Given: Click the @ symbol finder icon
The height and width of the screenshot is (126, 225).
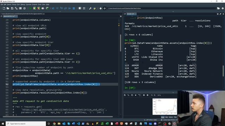Looking at the screenshot, I should 25,8.
